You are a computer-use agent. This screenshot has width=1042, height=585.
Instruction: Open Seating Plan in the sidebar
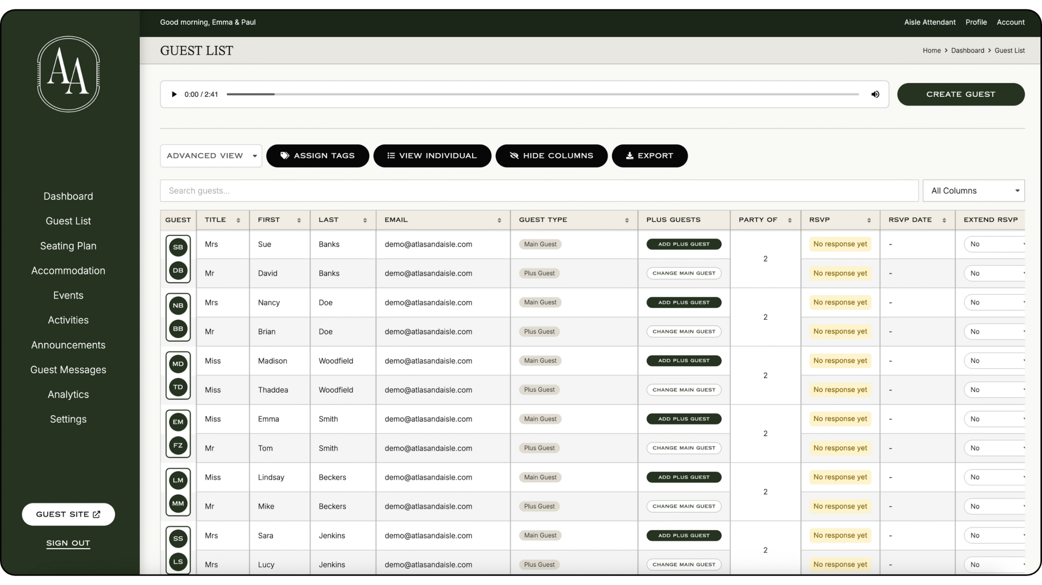point(68,246)
